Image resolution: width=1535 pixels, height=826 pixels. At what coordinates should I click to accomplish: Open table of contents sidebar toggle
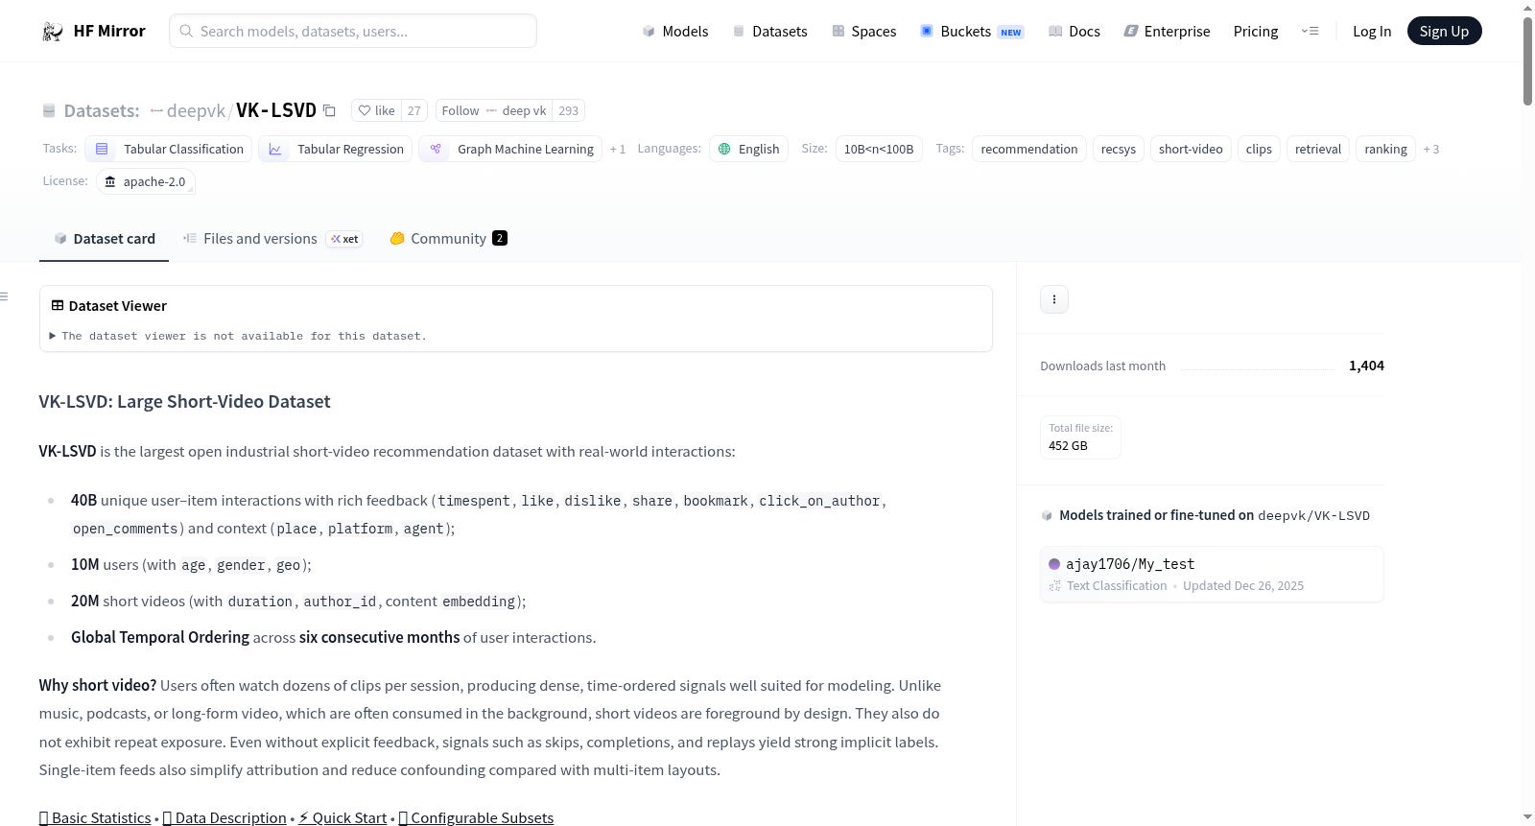4,296
